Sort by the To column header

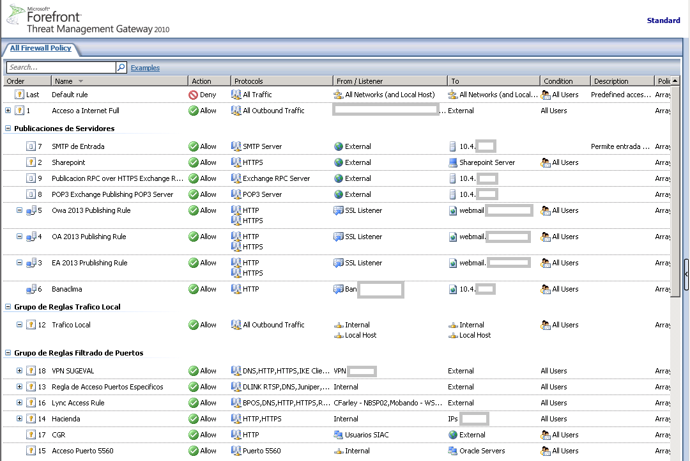[x=494, y=81]
